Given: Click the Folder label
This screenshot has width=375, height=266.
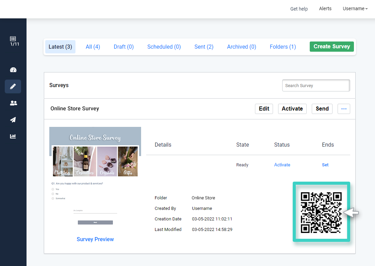Looking at the screenshot, I should pos(161,198).
